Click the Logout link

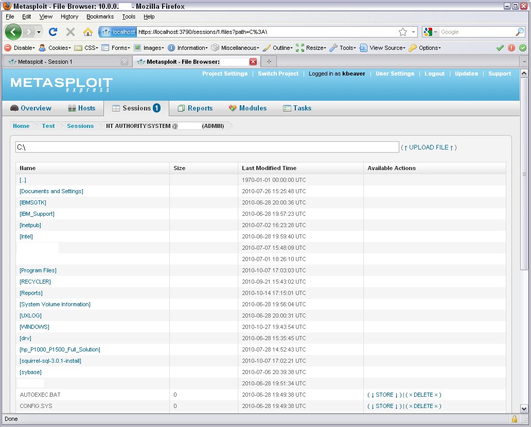click(434, 73)
